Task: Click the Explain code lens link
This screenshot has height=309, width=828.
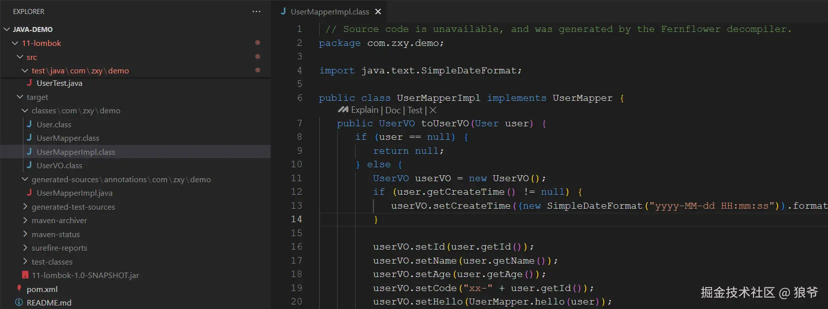Action: pyautogui.click(x=365, y=110)
